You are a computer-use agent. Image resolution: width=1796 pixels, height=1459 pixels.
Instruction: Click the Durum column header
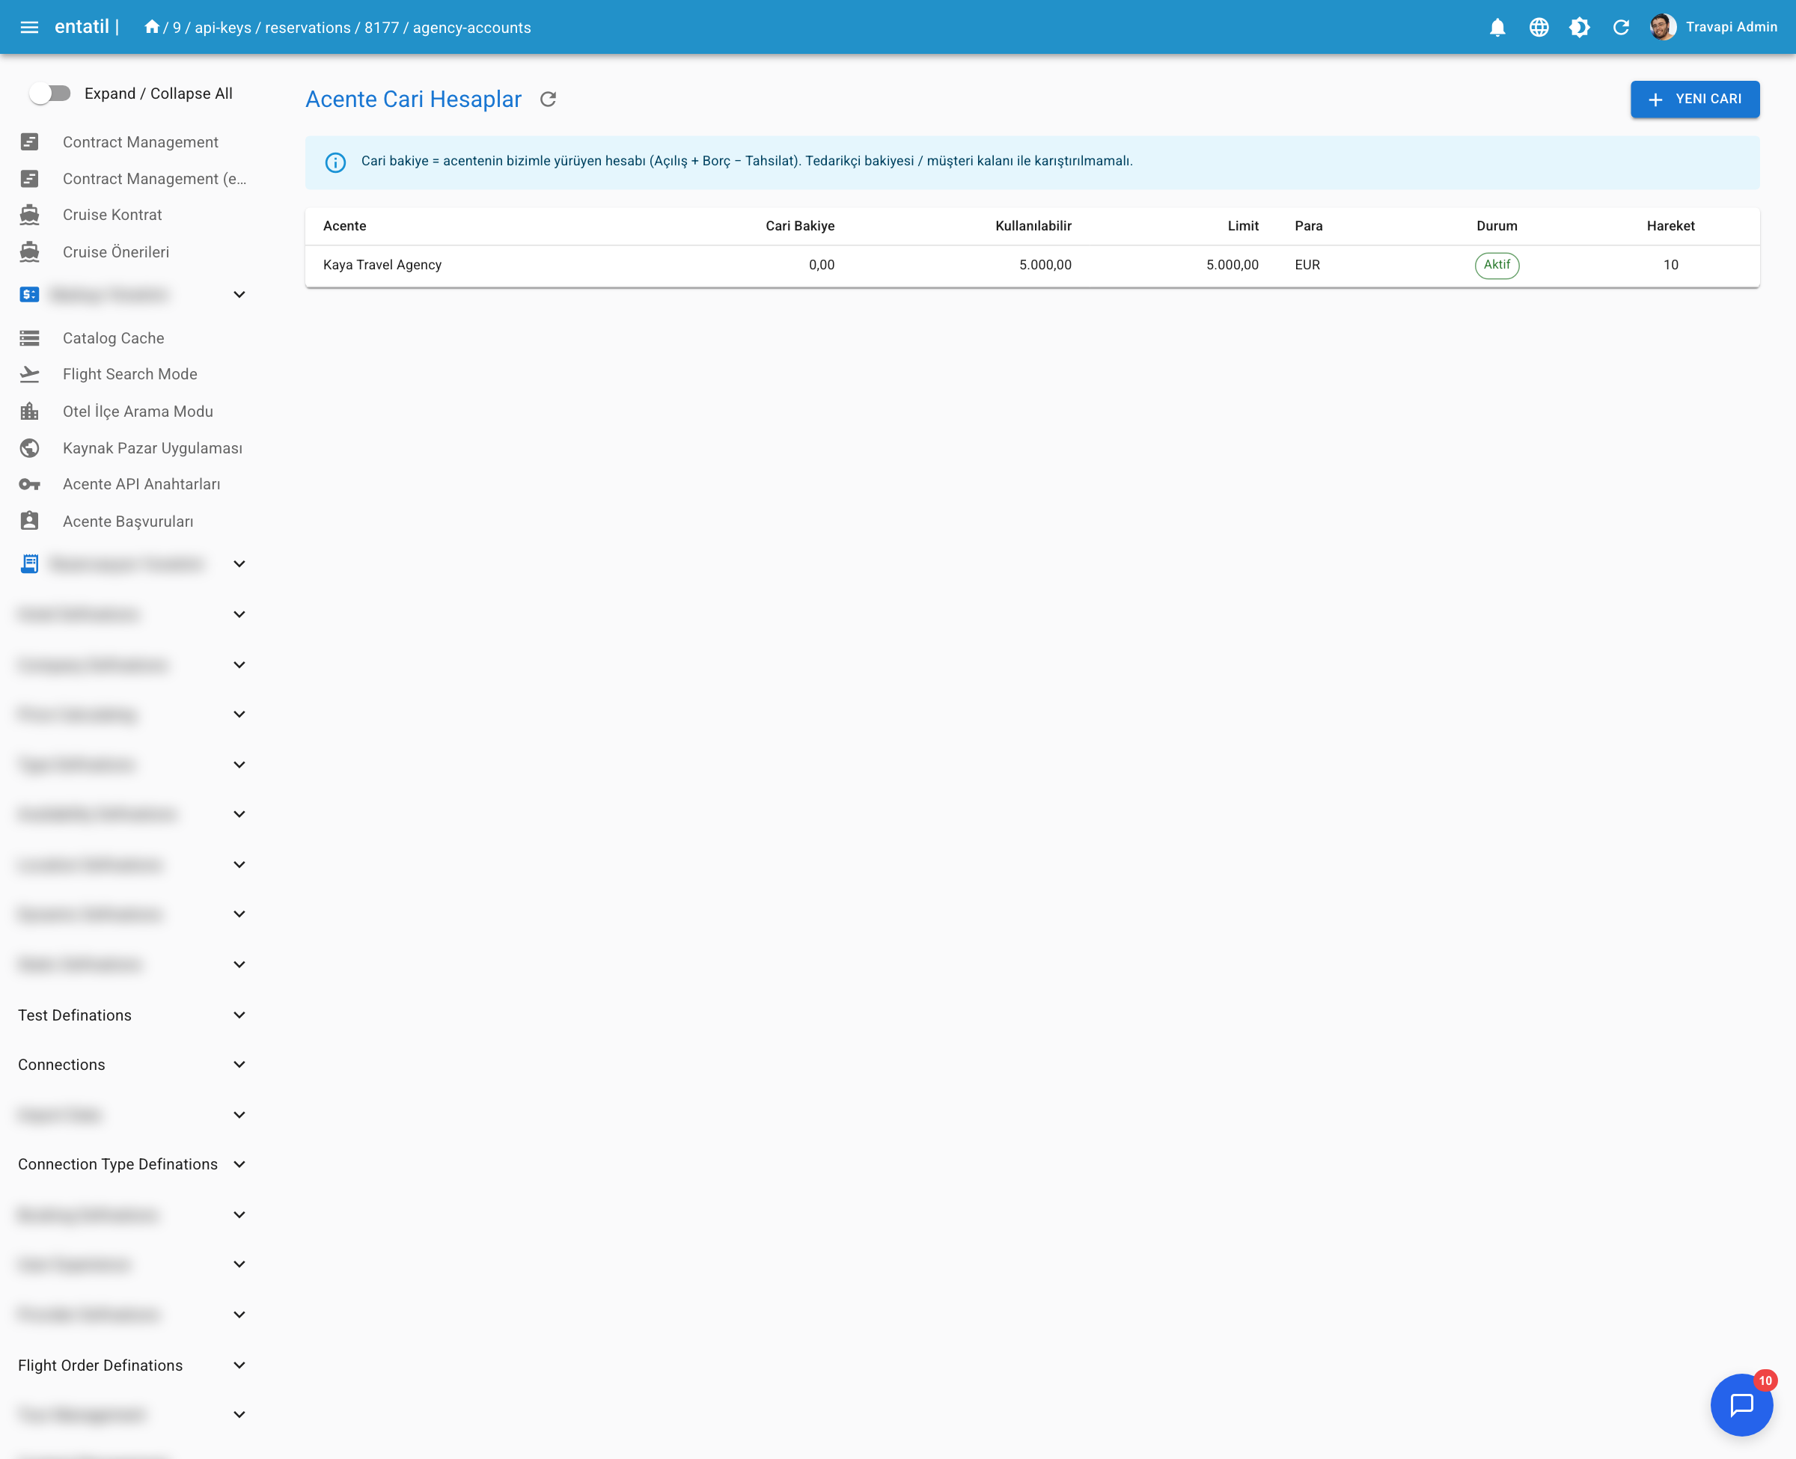click(x=1497, y=226)
